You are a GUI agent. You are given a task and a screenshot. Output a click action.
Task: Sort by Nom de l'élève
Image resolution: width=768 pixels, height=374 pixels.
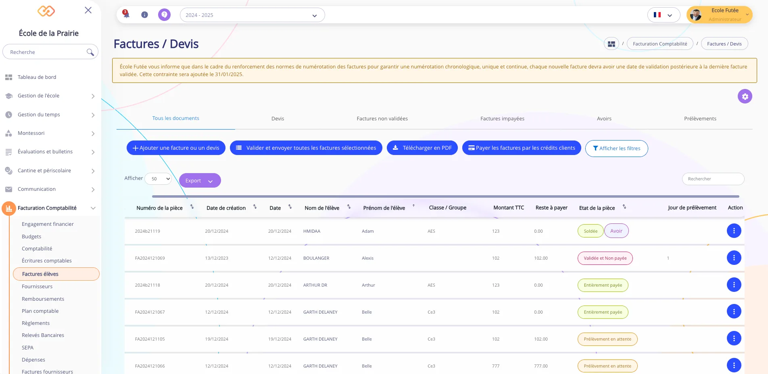pyautogui.click(x=349, y=207)
